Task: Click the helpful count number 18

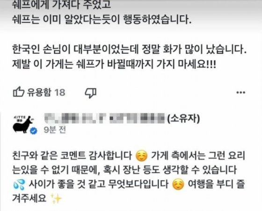Action: point(60,92)
